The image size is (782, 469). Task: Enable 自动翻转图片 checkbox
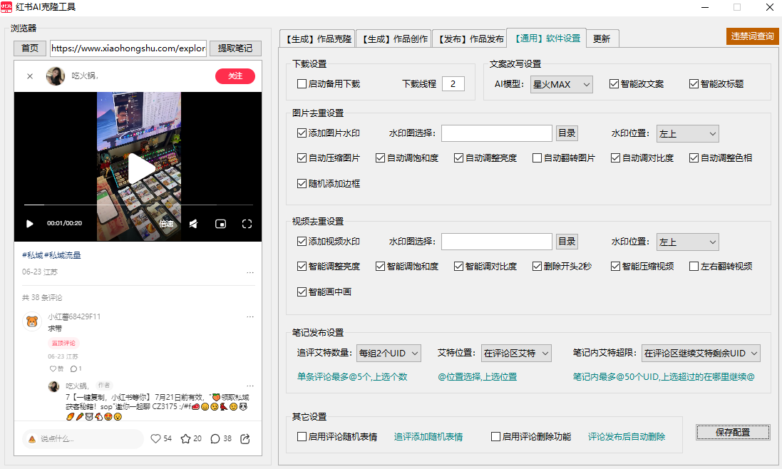click(x=537, y=158)
